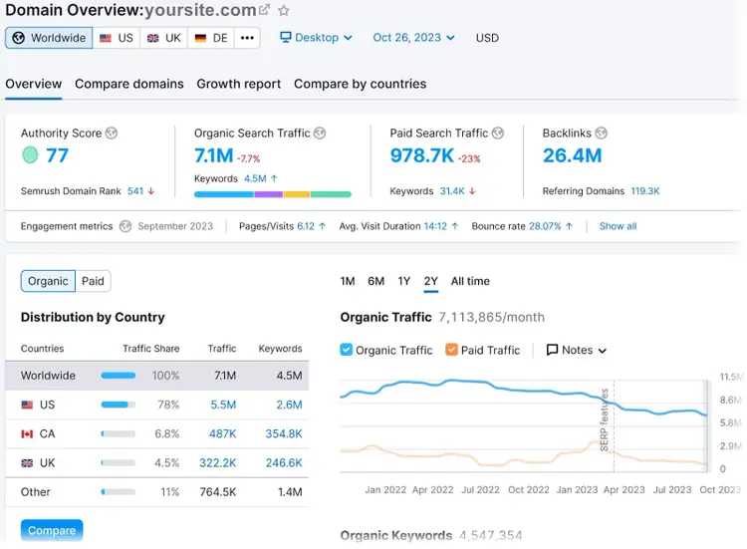Viewport: 747px width, 549px height.
Task: Open Organic Search Traffic 7.1M value
Action: (213, 155)
